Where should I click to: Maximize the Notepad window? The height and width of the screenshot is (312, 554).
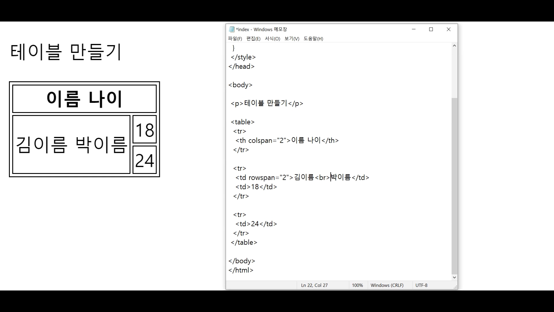431,29
